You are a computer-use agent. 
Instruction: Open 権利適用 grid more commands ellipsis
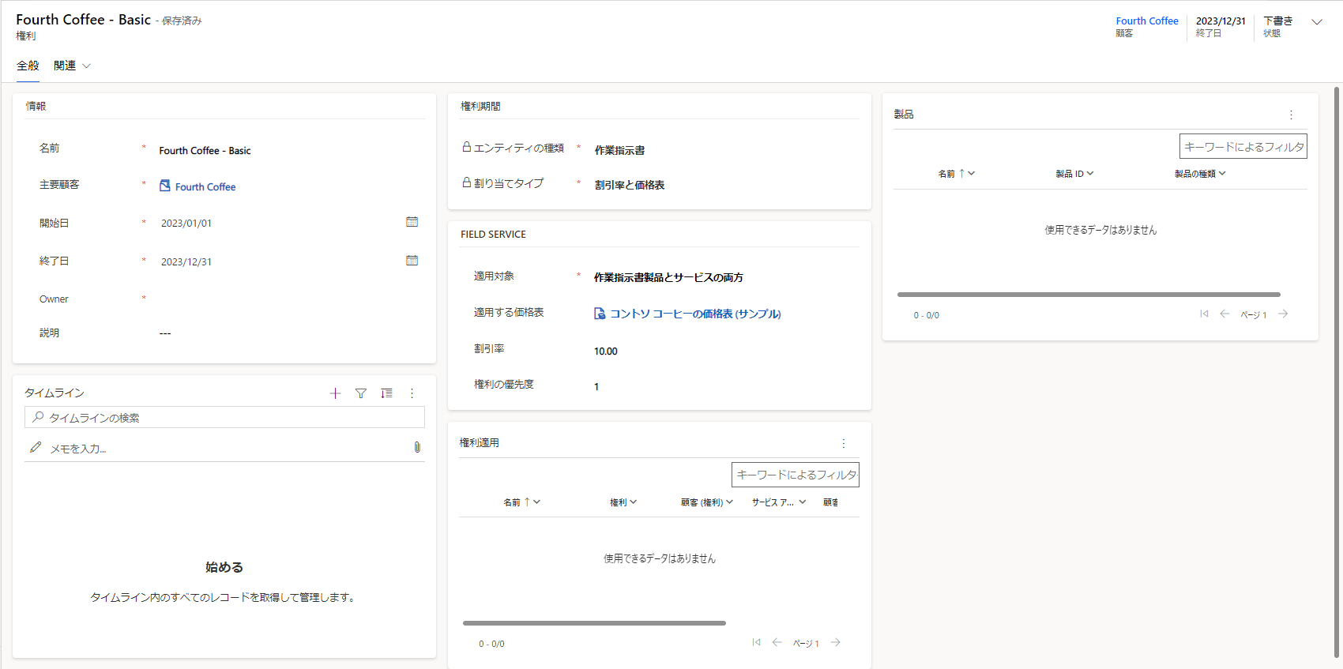click(843, 443)
